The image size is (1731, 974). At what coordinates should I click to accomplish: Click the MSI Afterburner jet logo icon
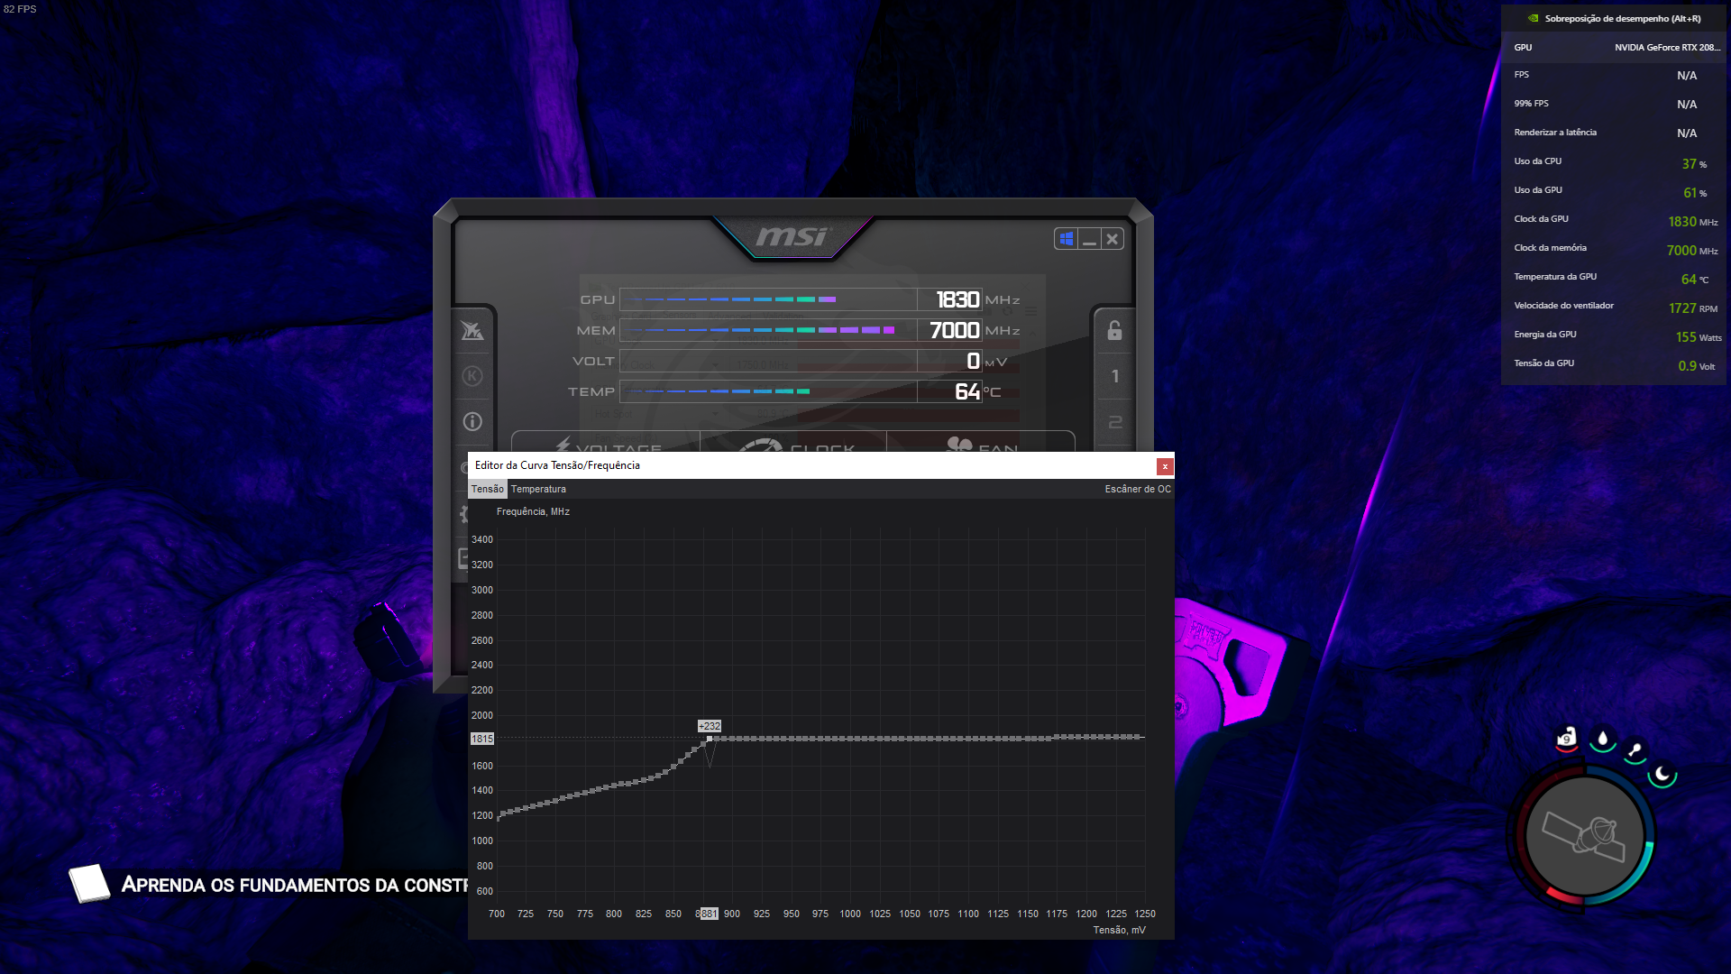(x=472, y=330)
